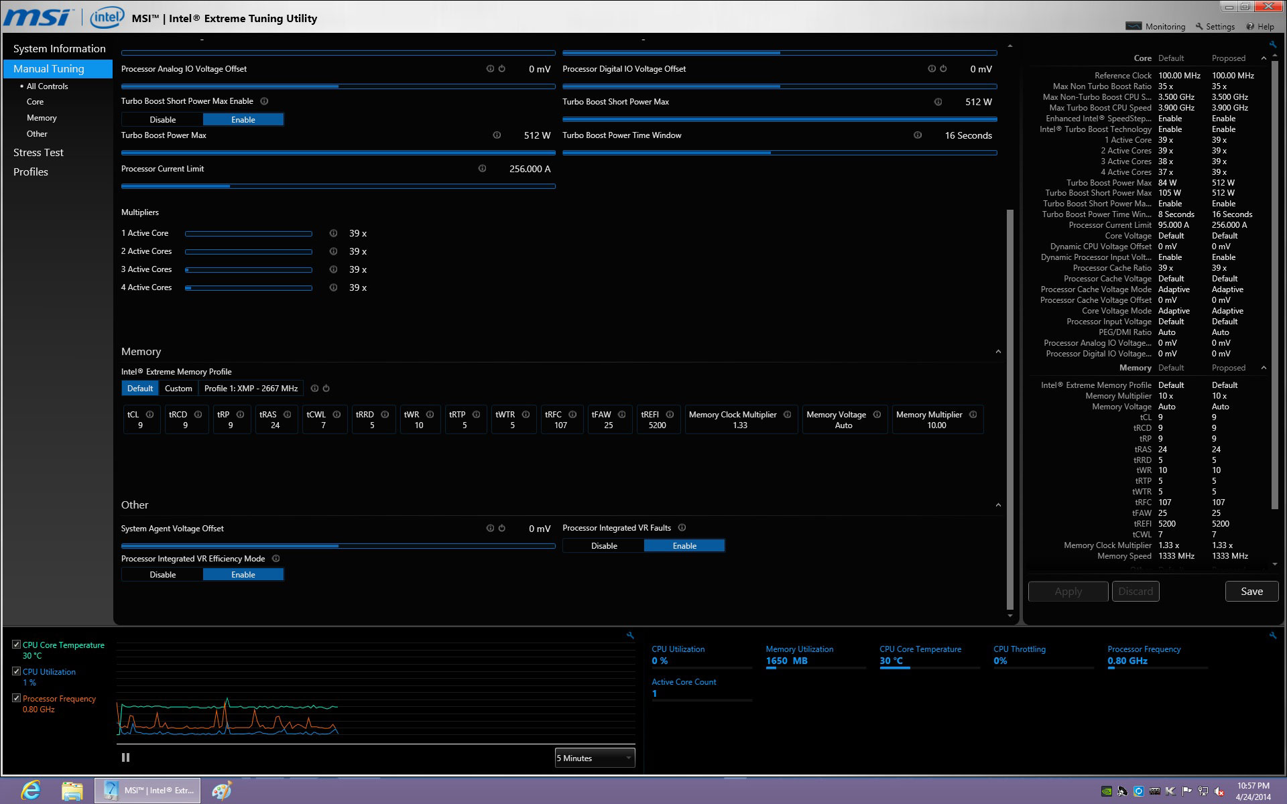
Task: Show info for Processor Current Limit
Action: click(x=482, y=169)
